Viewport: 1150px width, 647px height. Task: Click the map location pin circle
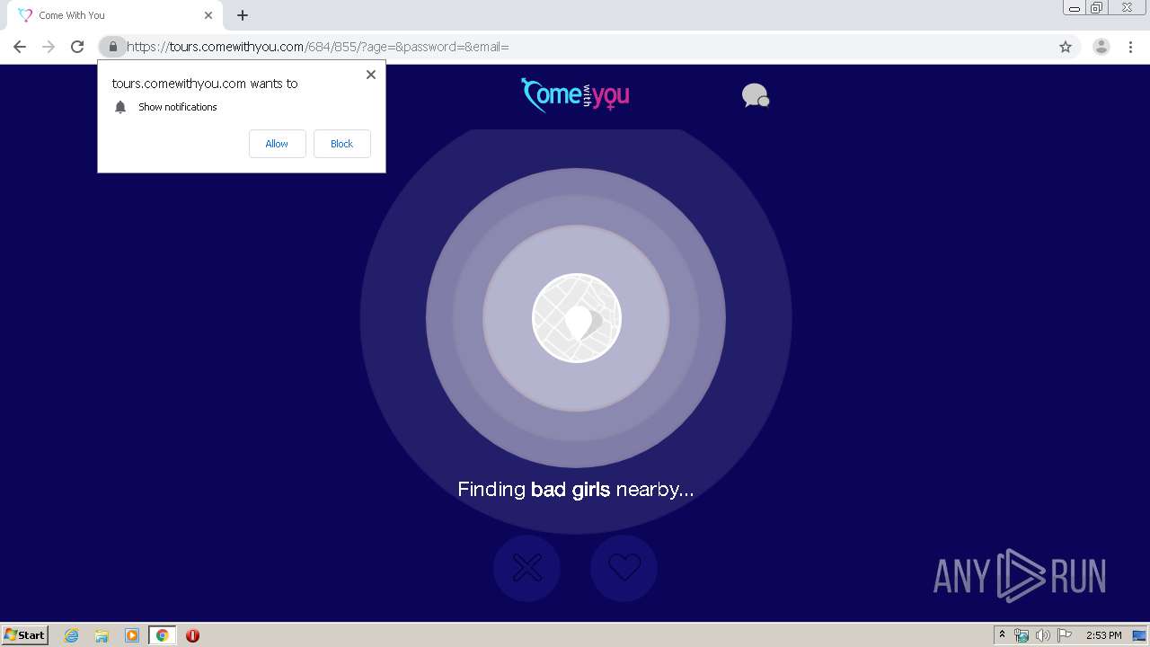(x=577, y=318)
